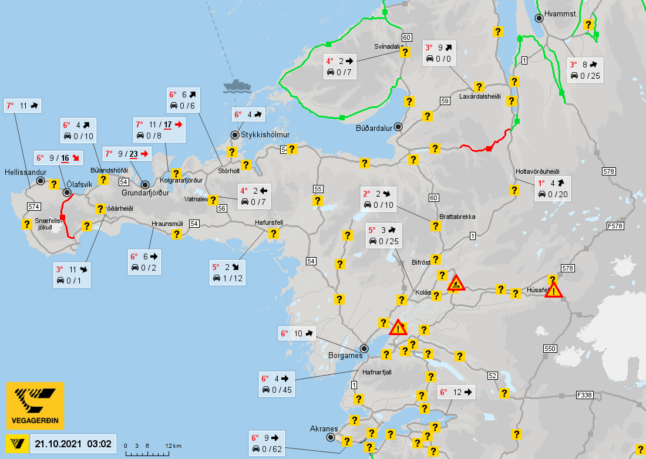Click the road number 60 sign near Svínadalur
The width and height of the screenshot is (646, 459).
[x=406, y=38]
